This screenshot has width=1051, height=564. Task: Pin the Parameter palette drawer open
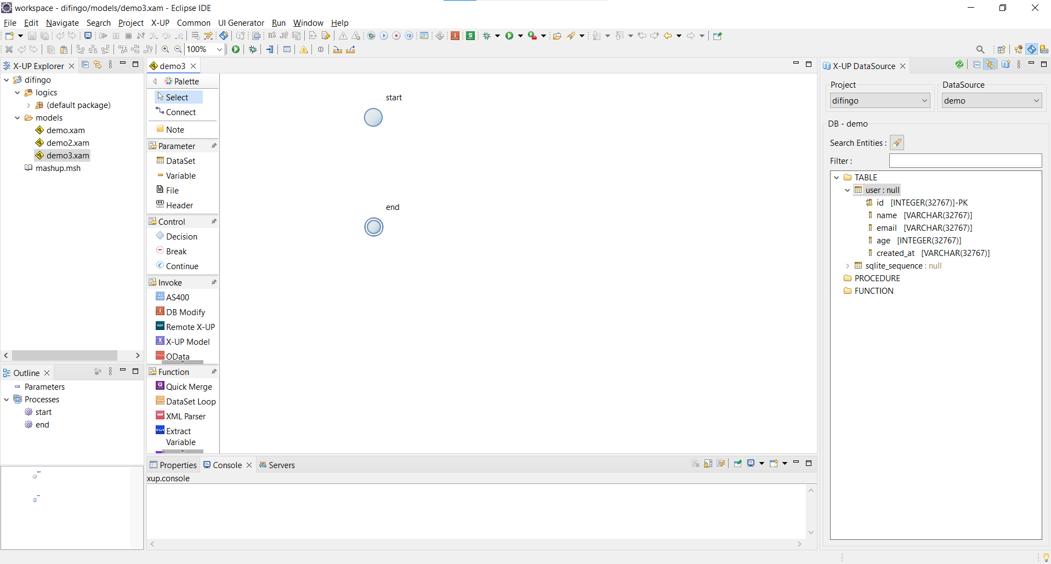click(x=214, y=146)
